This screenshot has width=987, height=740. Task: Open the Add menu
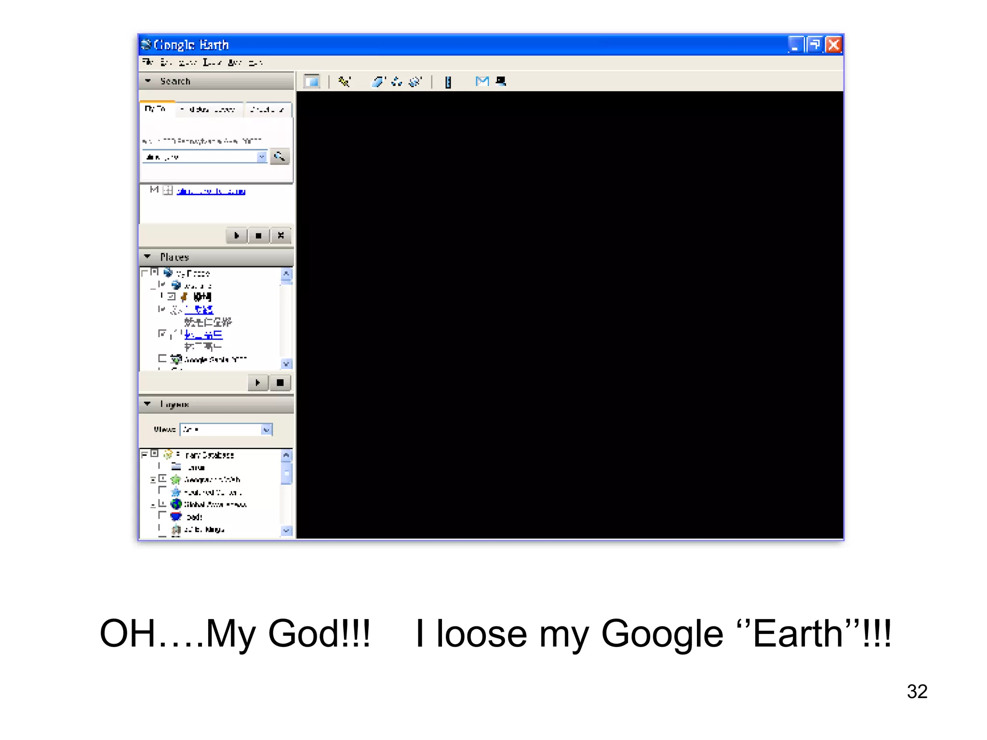coord(235,62)
